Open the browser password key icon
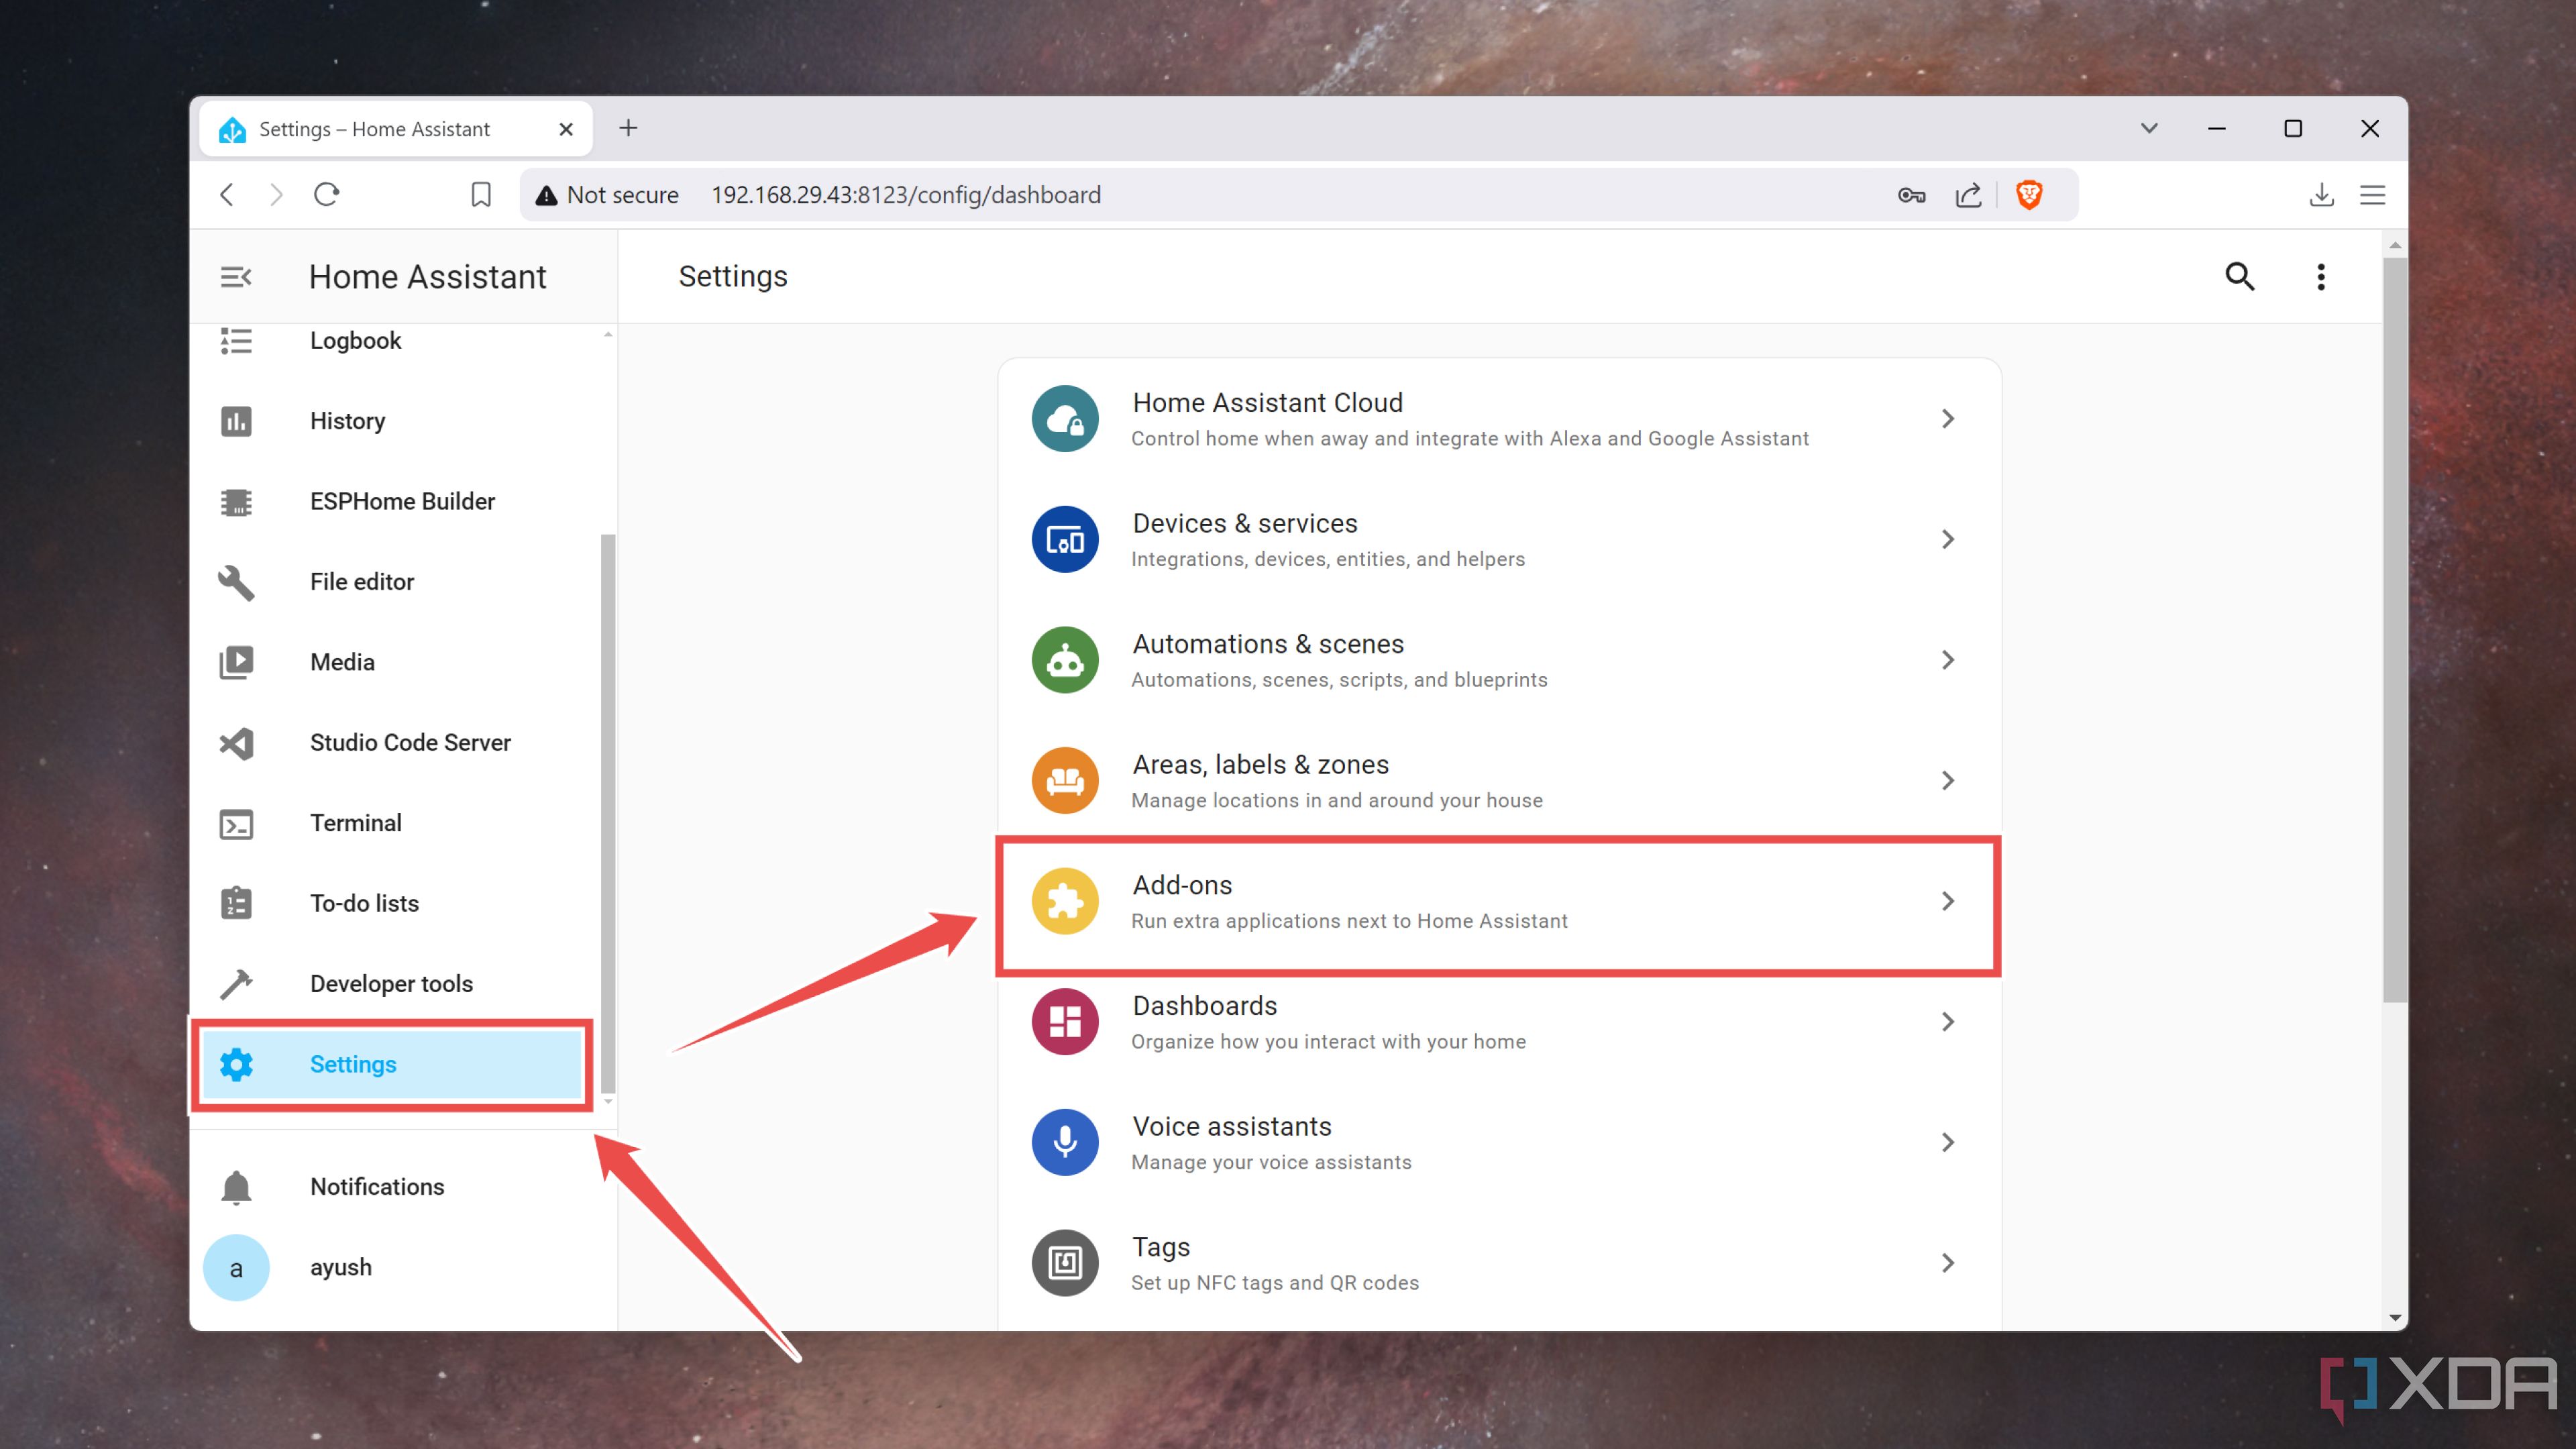Viewport: 2576px width, 1449px height. [x=1911, y=195]
